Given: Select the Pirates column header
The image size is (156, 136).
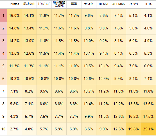Looking at the screenshot, I should click(x=14, y=4).
